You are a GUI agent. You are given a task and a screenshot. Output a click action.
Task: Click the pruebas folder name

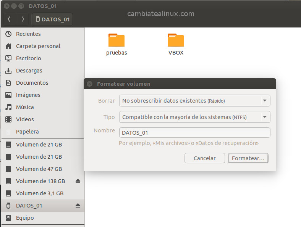117,53
